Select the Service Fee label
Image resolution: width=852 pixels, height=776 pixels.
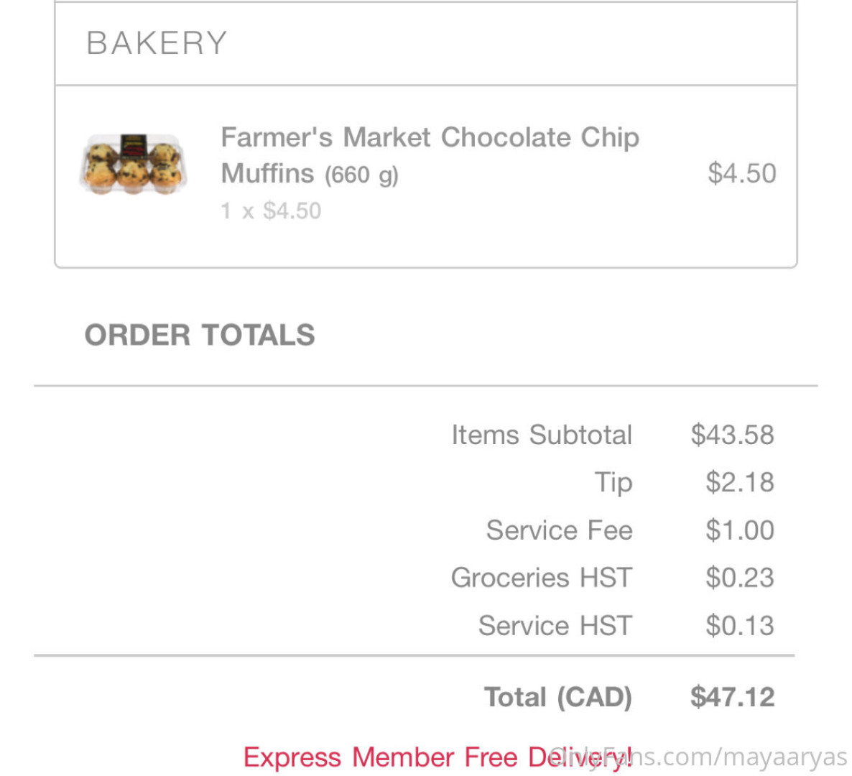click(559, 530)
